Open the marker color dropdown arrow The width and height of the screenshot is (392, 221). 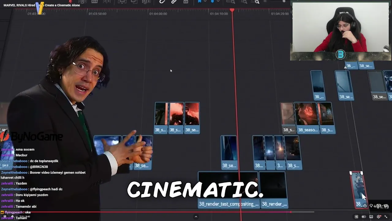click(218, 1)
